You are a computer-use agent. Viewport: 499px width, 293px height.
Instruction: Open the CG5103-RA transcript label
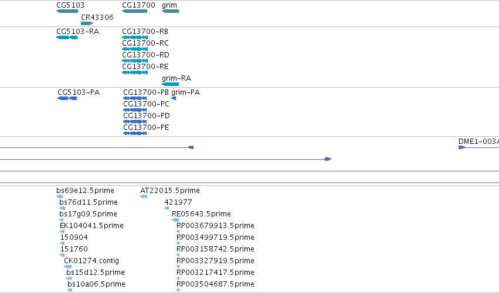click(77, 32)
